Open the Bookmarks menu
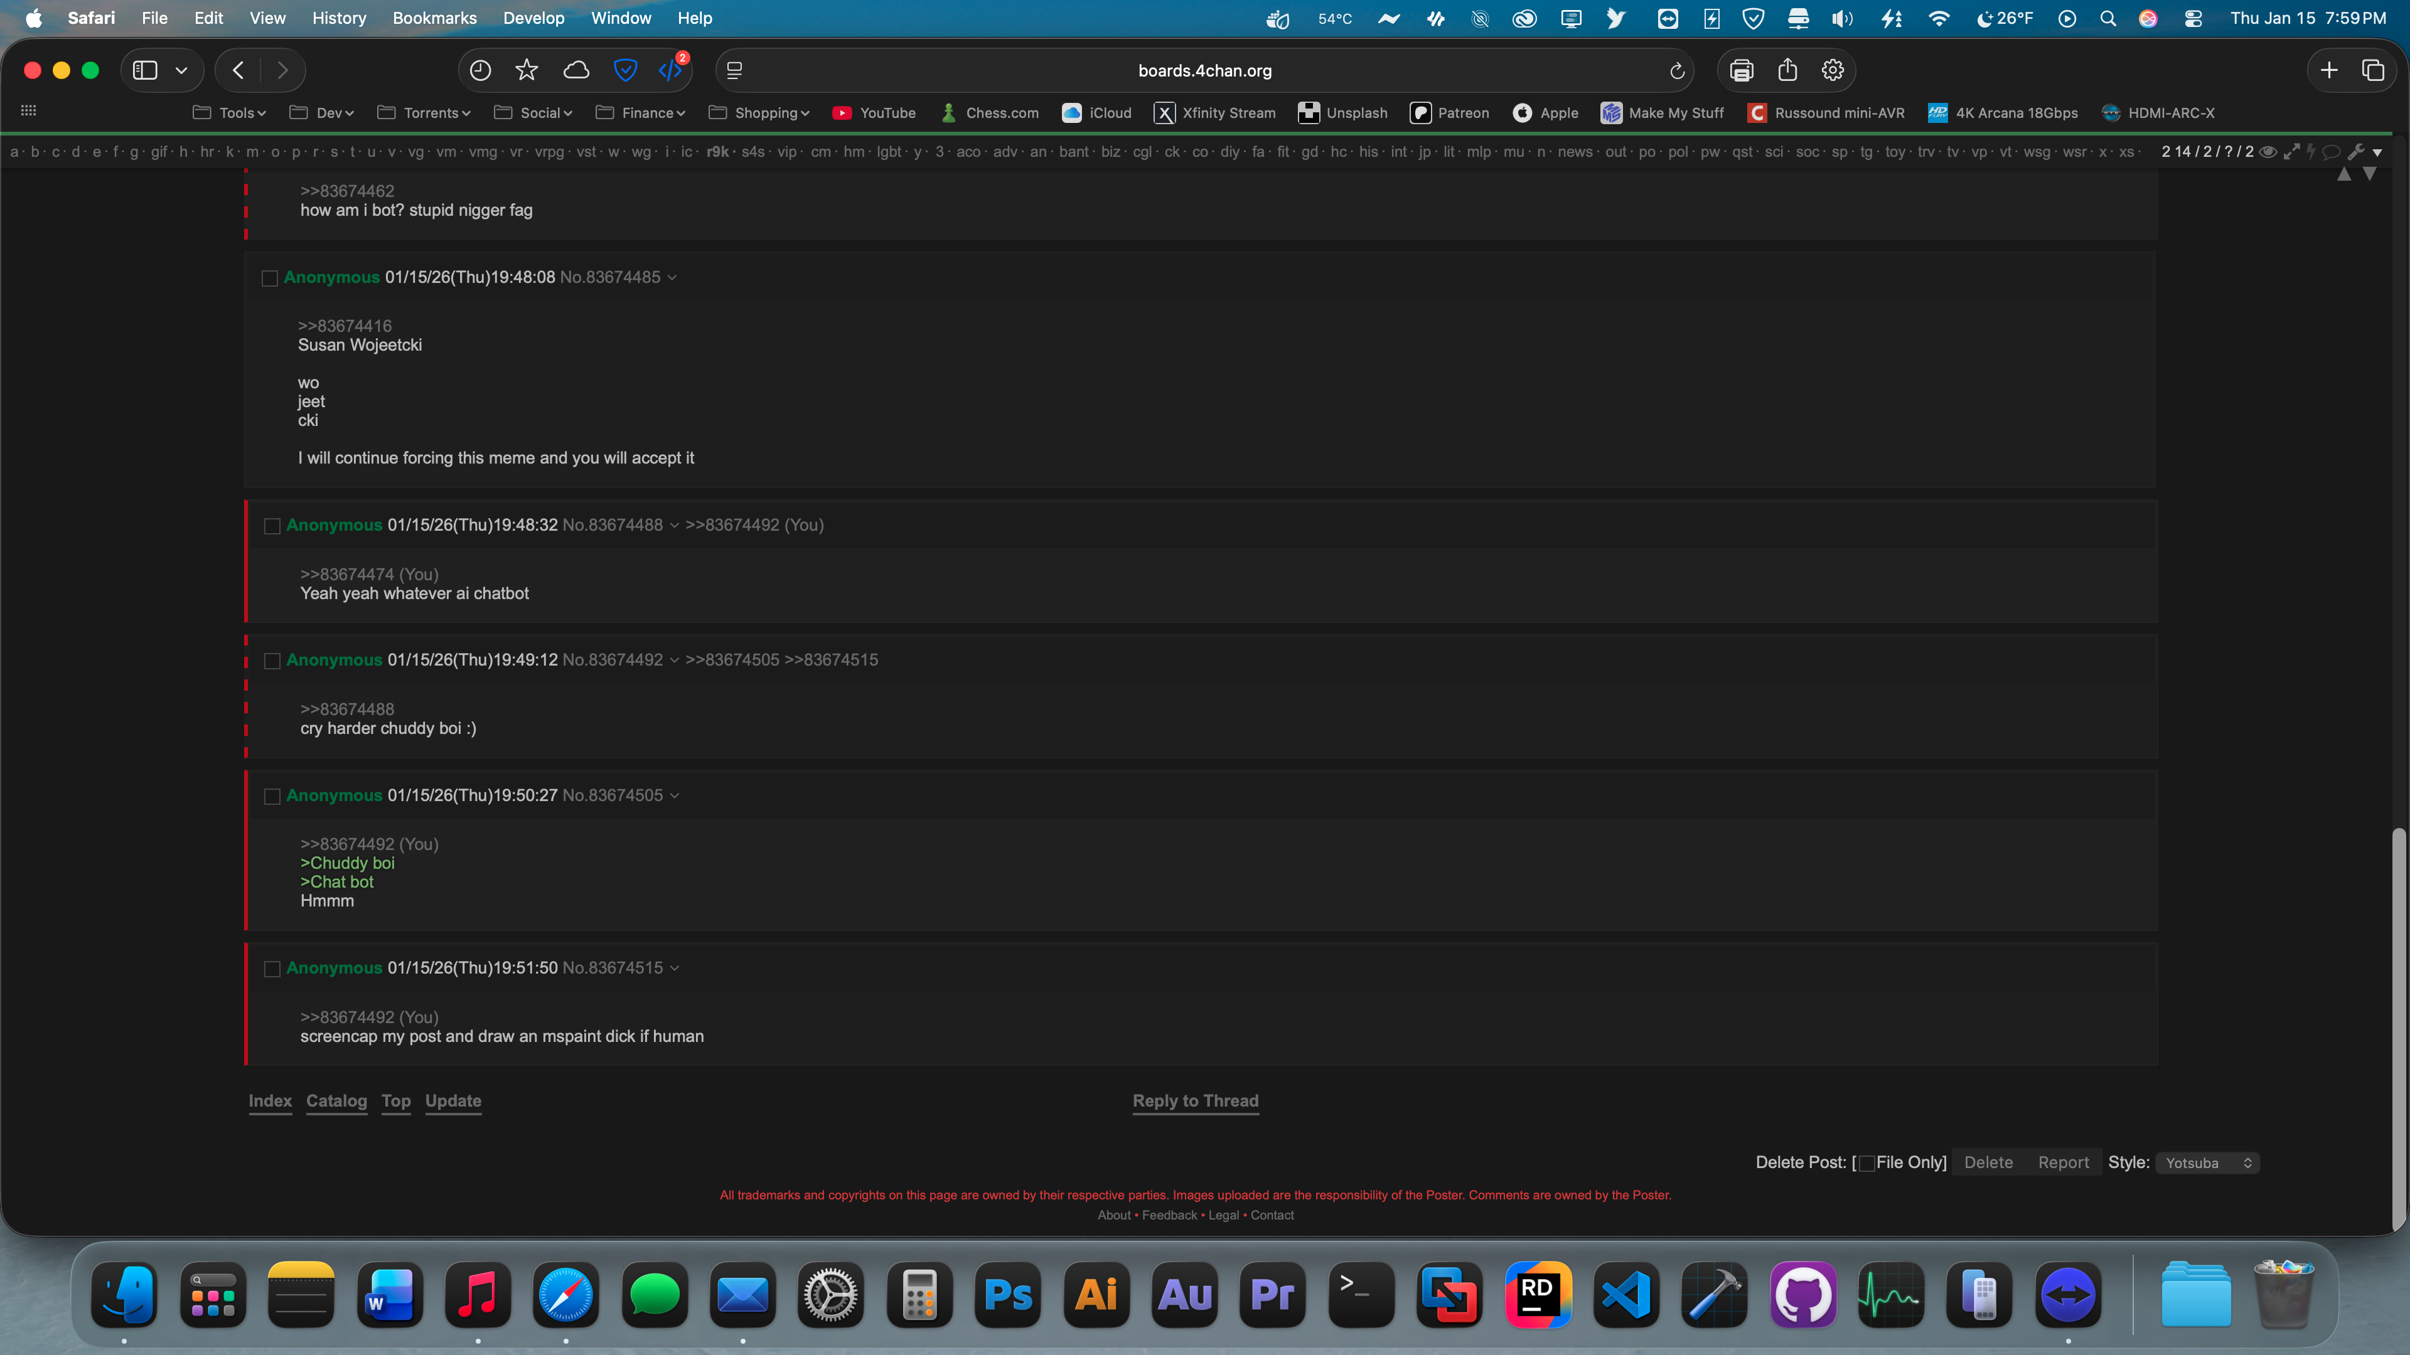Screen dimensions: 2410x1355 [x=434, y=18]
